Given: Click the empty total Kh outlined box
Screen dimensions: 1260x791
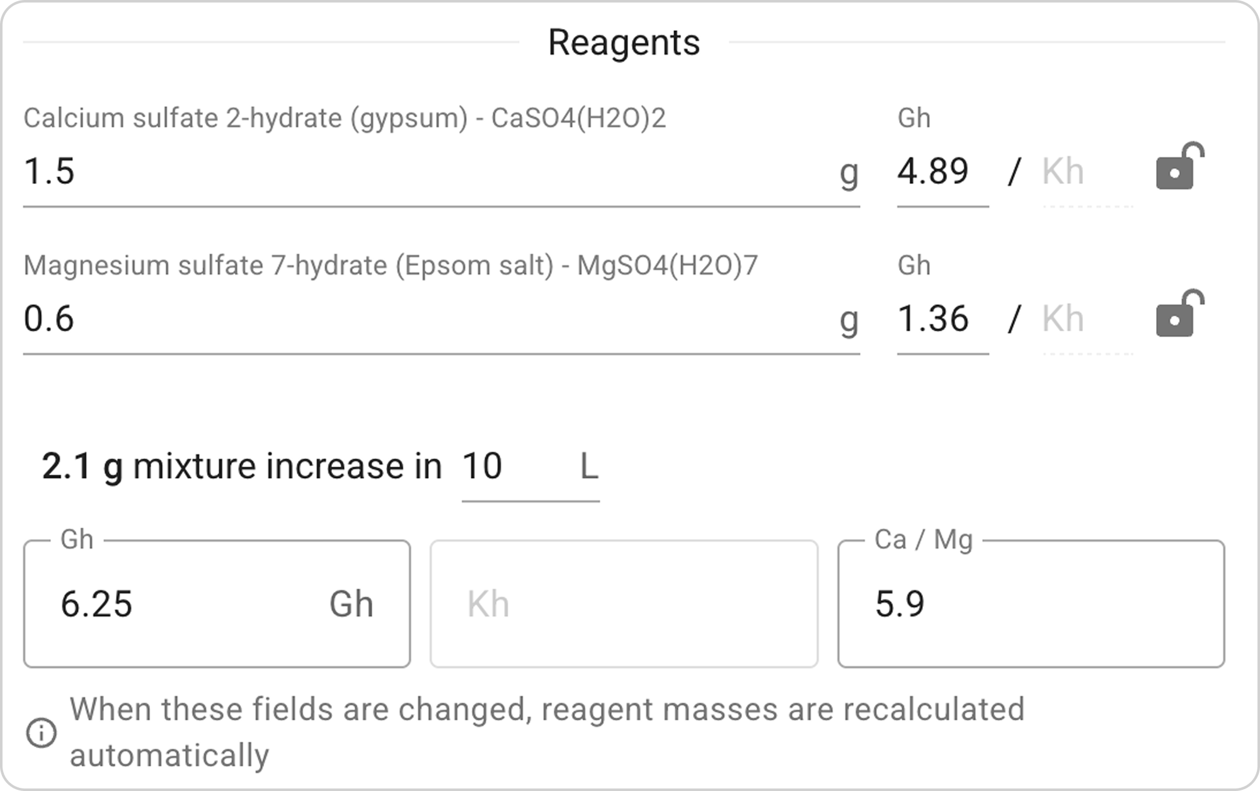Looking at the screenshot, I should click(x=624, y=604).
